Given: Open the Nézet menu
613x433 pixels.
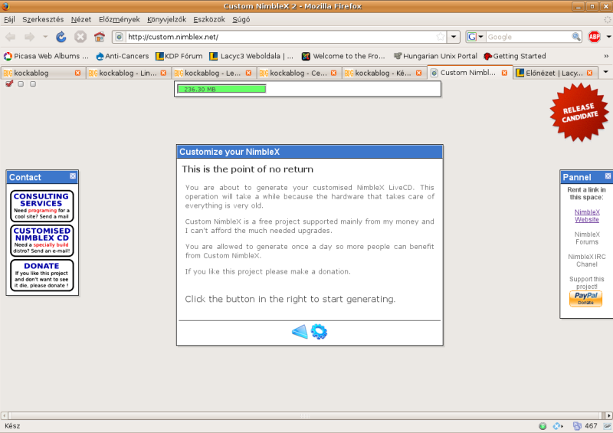Looking at the screenshot, I should [81, 20].
